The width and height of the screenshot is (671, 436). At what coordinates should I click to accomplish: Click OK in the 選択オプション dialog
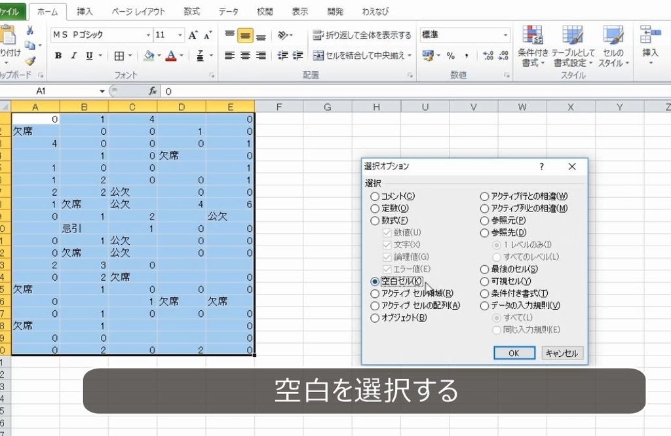[x=514, y=353]
